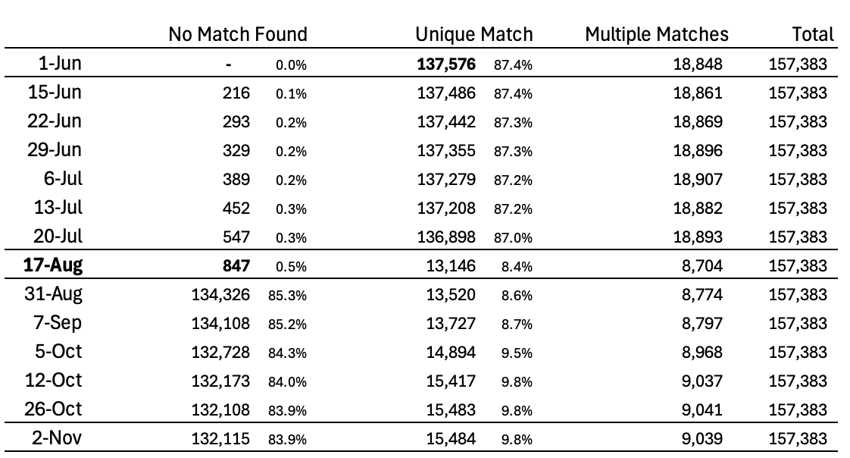Select the 13,146 unique match cell
The height and width of the screenshot is (458, 850).
453,265
